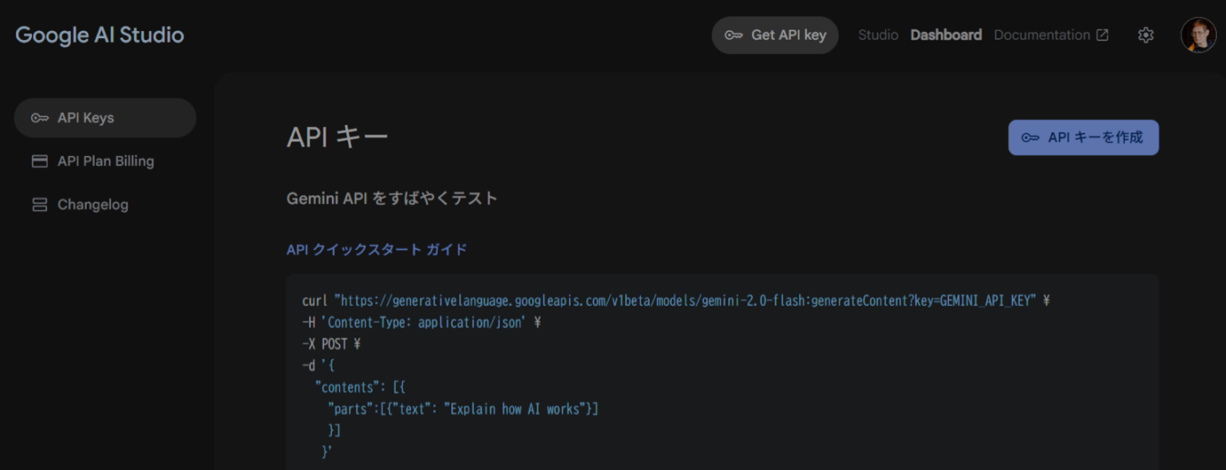The width and height of the screenshot is (1226, 470).
Task: Switch to the Studio tab
Action: (878, 35)
